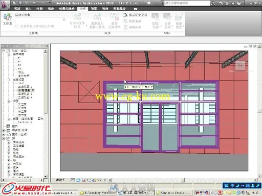Click Editing Requests button in ribbon
Image resolution: width=262 pixels, height=196 pixels.
(x=133, y=27)
